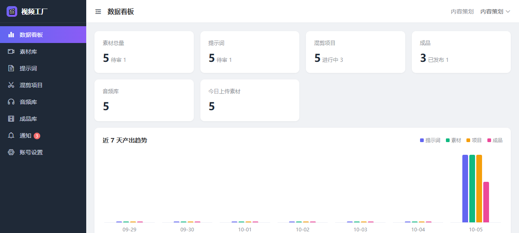This screenshot has width=519, height=233.
Task: Click the bell icon beside 通知
Action: coord(11,136)
